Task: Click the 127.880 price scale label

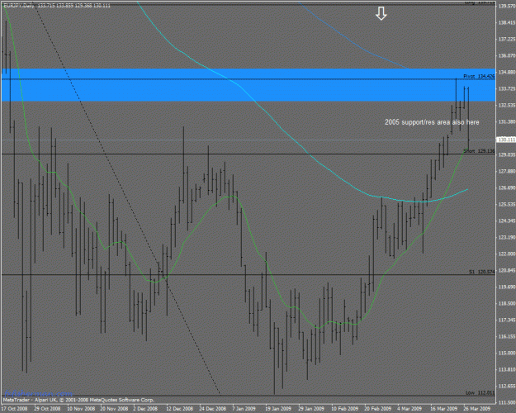Action: [507, 171]
